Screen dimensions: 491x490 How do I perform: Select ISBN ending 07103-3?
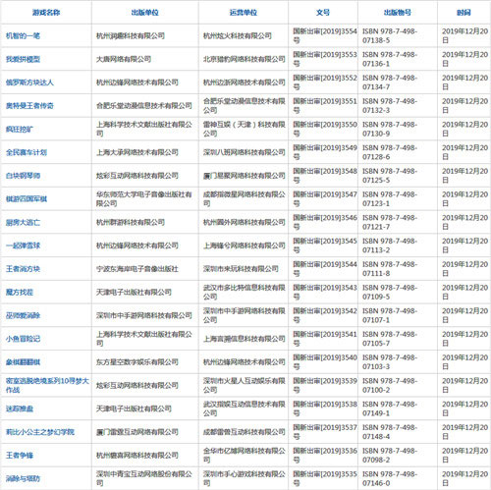coord(390,362)
